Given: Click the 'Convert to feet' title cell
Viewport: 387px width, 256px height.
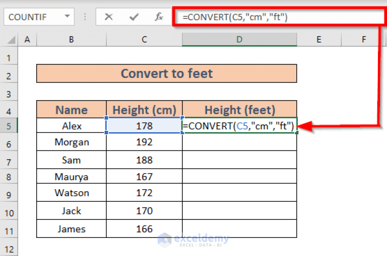Looking at the screenshot, I should (167, 73).
